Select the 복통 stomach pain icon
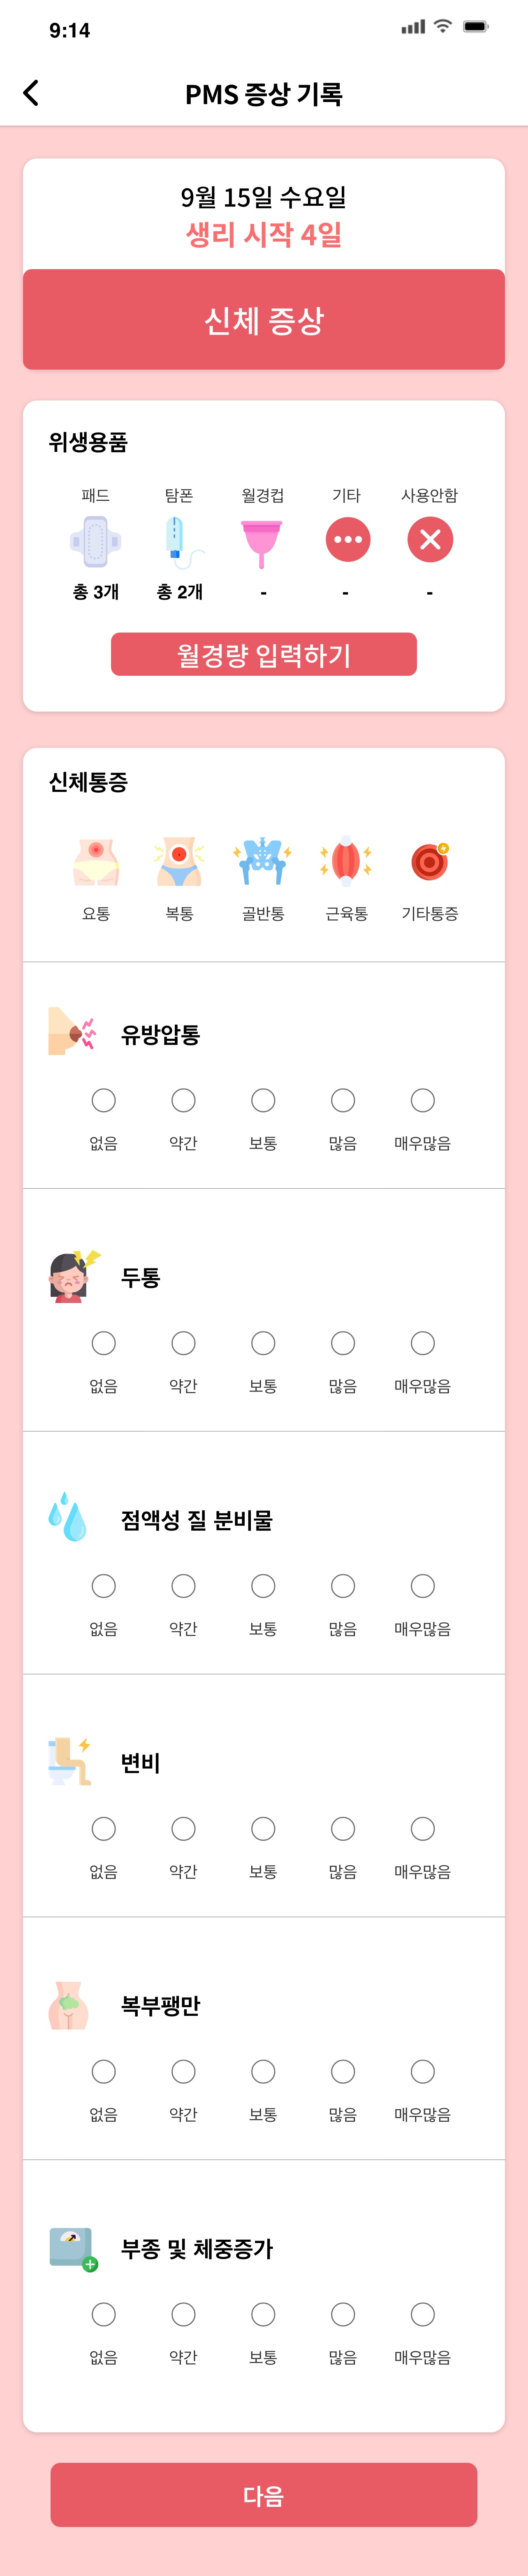 [179, 862]
